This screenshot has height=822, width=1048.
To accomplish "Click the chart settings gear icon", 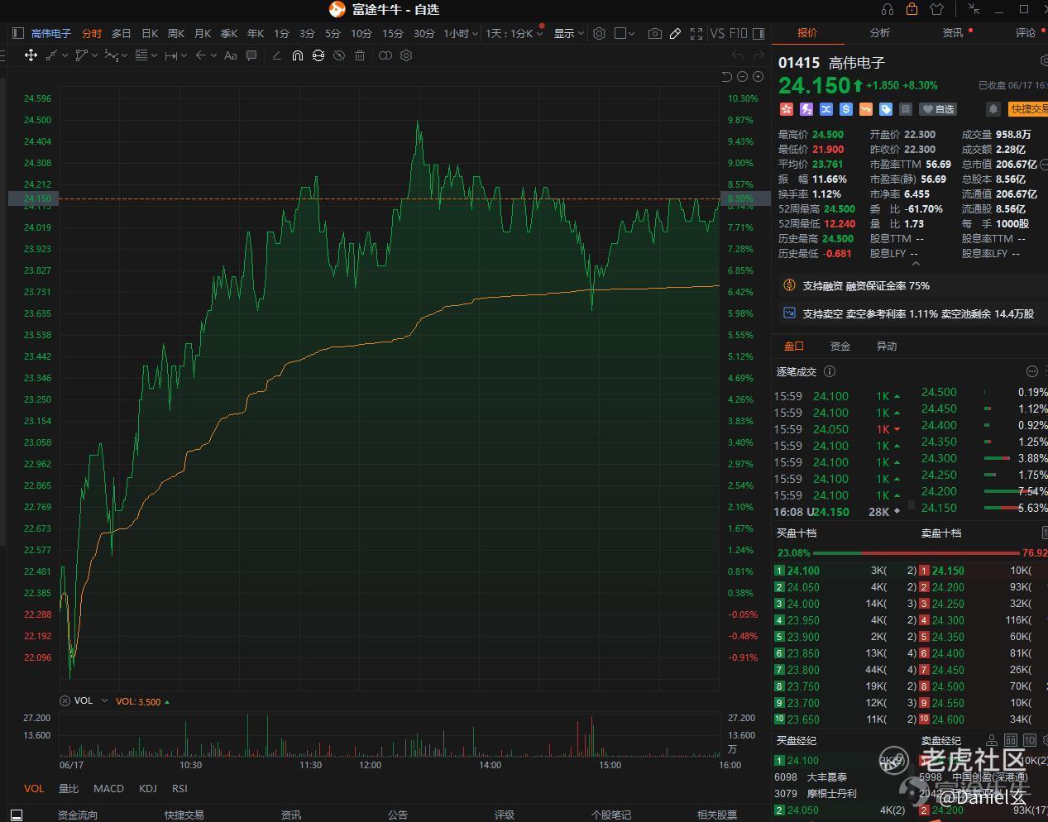I will pos(599,34).
